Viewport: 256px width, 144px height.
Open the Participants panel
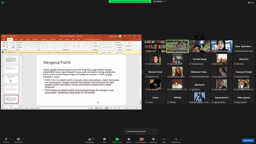coord(90,140)
